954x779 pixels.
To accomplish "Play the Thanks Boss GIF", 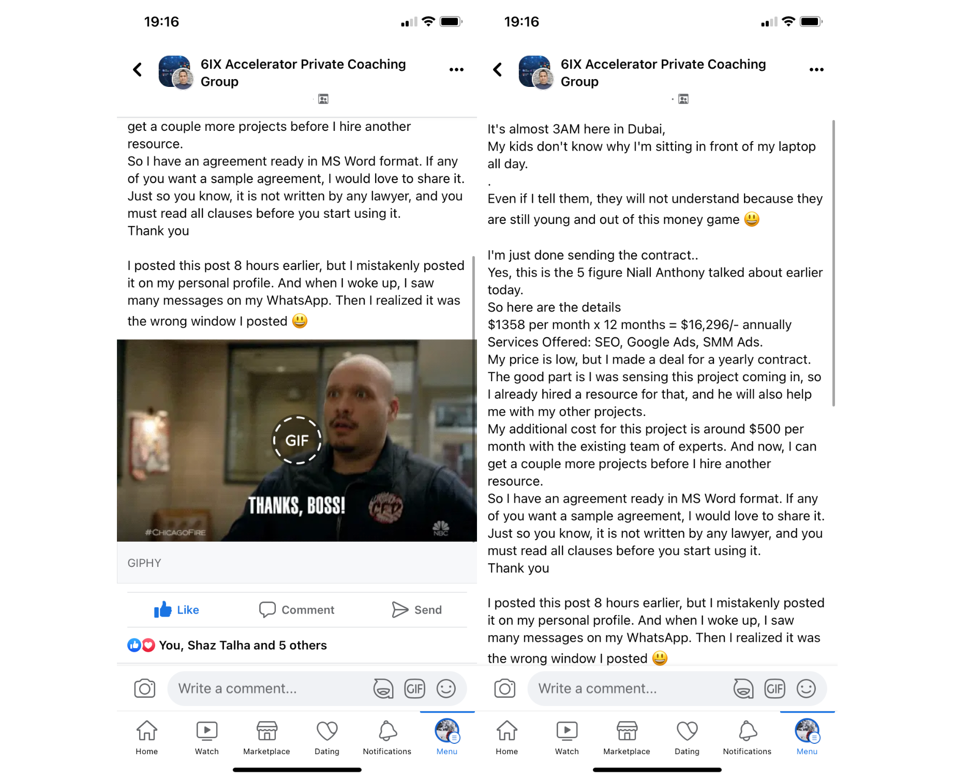I will (297, 440).
